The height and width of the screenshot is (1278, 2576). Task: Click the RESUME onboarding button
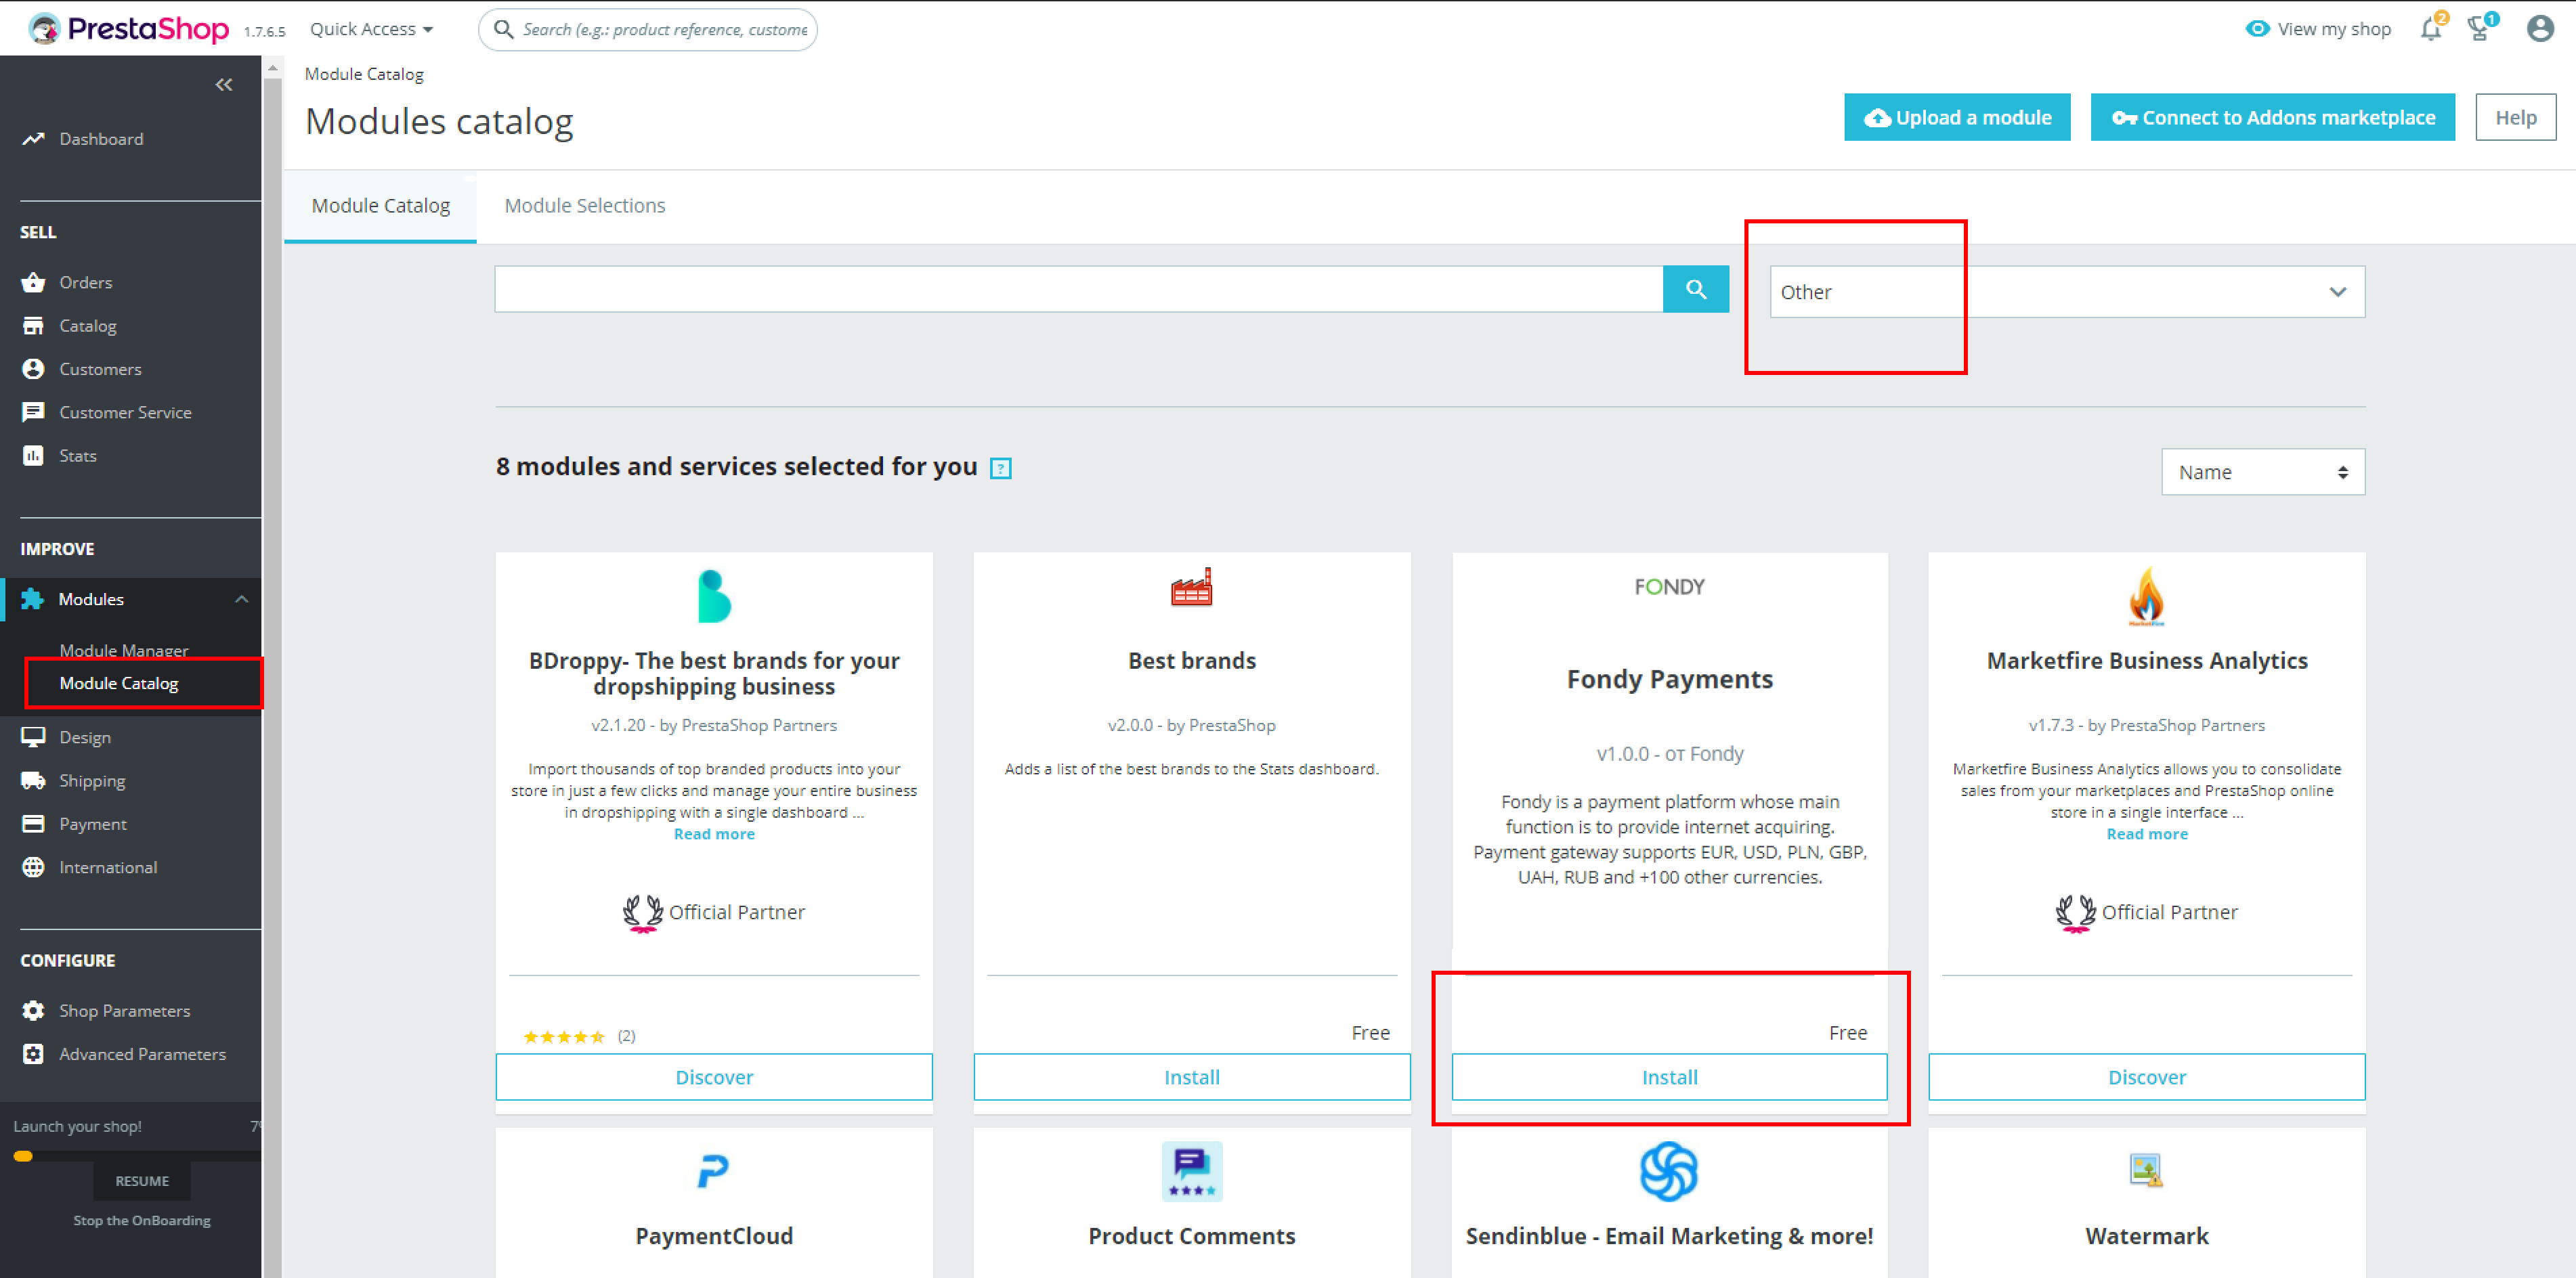(x=142, y=1181)
